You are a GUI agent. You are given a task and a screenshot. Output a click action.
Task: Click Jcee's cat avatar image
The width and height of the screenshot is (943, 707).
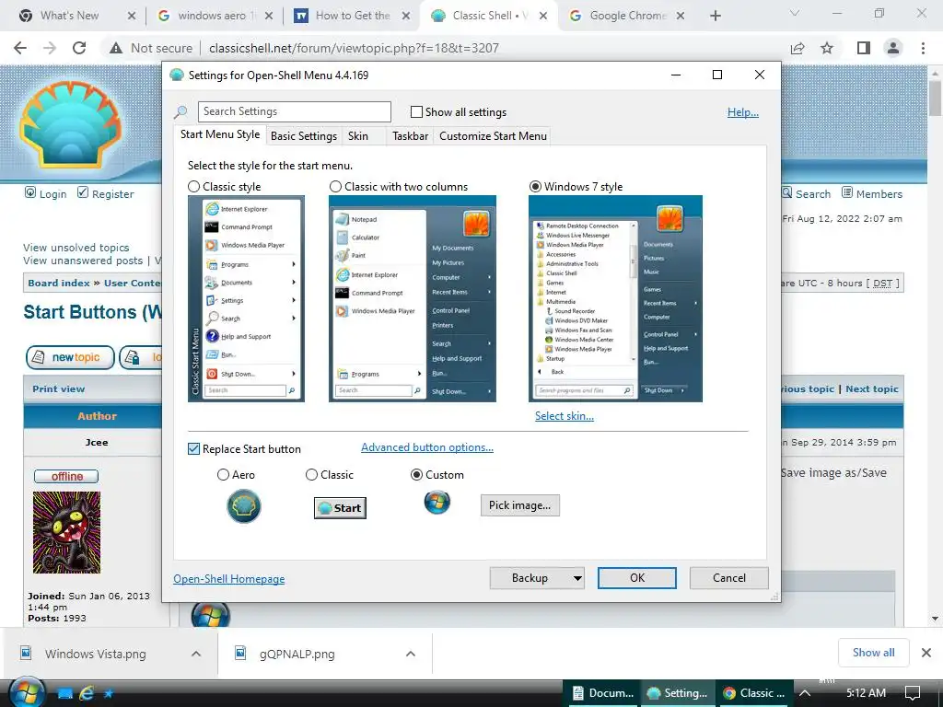66,533
